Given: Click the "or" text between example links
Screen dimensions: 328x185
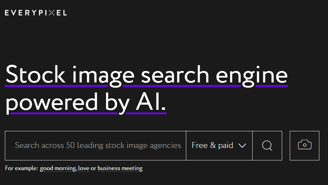Looking at the screenshot, I should [93, 169].
